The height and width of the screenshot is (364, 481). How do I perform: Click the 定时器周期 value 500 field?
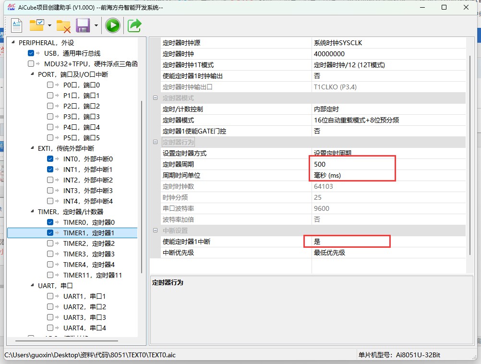coord(389,164)
